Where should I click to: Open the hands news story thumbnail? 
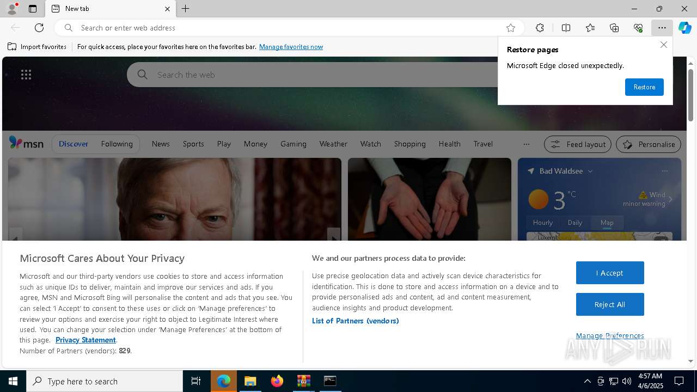(x=430, y=199)
